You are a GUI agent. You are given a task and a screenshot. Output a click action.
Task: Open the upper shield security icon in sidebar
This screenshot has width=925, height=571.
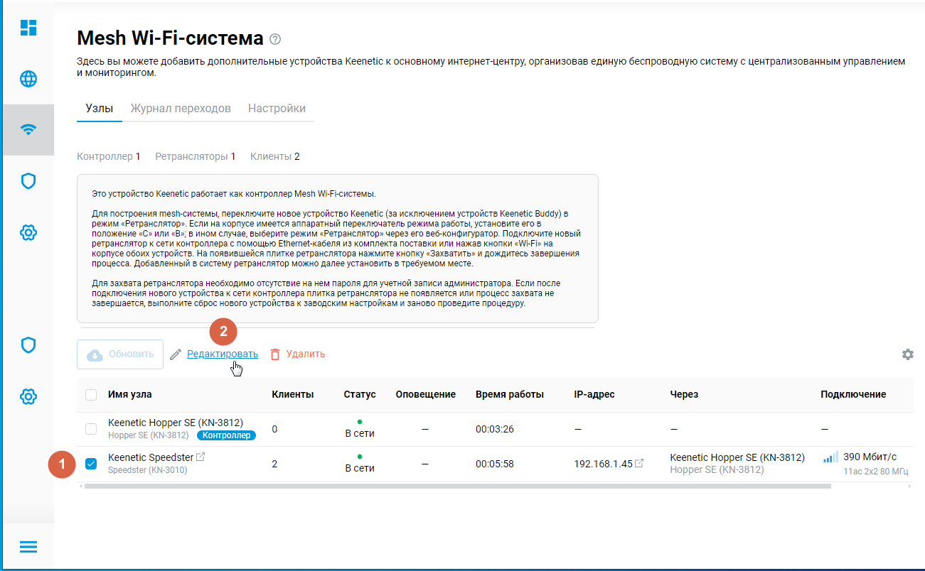tap(28, 181)
